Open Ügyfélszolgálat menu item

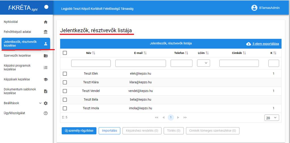26,113
